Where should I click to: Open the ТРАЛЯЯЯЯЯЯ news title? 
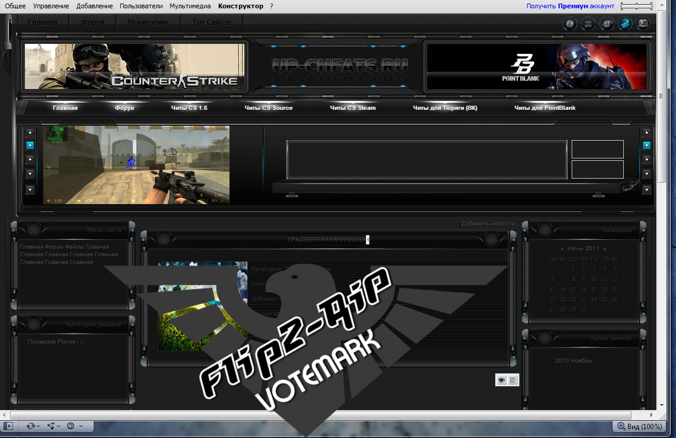[x=326, y=240]
